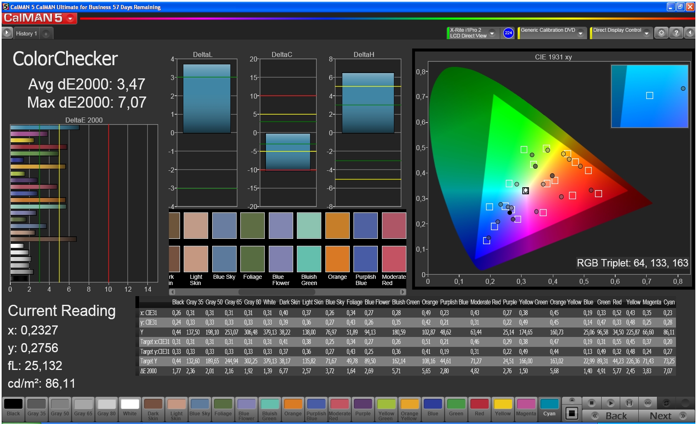The height and width of the screenshot is (424, 697).
Task: Click RGB Triplet: 64, 133, 163 text
Action: pyautogui.click(x=632, y=263)
